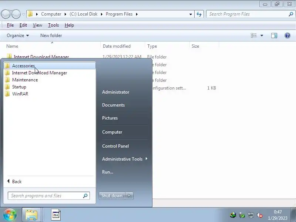Screen dimensions: 296x222
Task: Click (C:) Local Disk in the breadcrumb
Action: click(84, 14)
